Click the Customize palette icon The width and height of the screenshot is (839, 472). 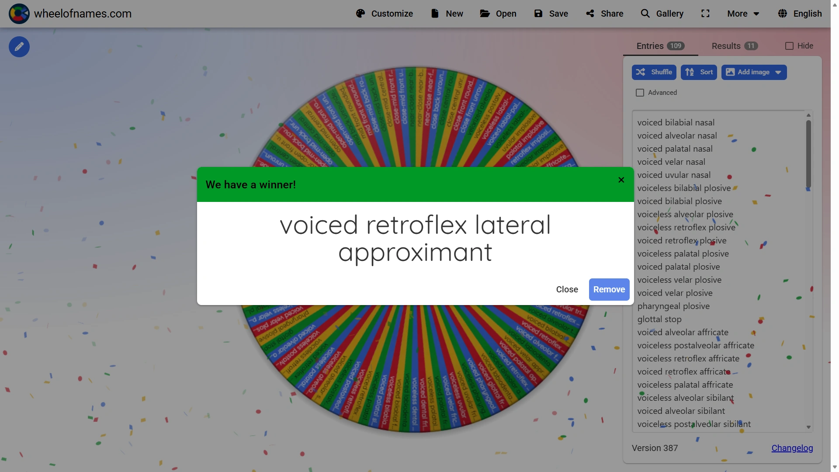point(361,14)
